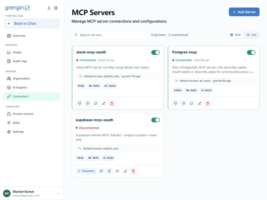Test connection on slack-mcp-oauth card
This screenshot has height=200, width=267.
point(79,103)
